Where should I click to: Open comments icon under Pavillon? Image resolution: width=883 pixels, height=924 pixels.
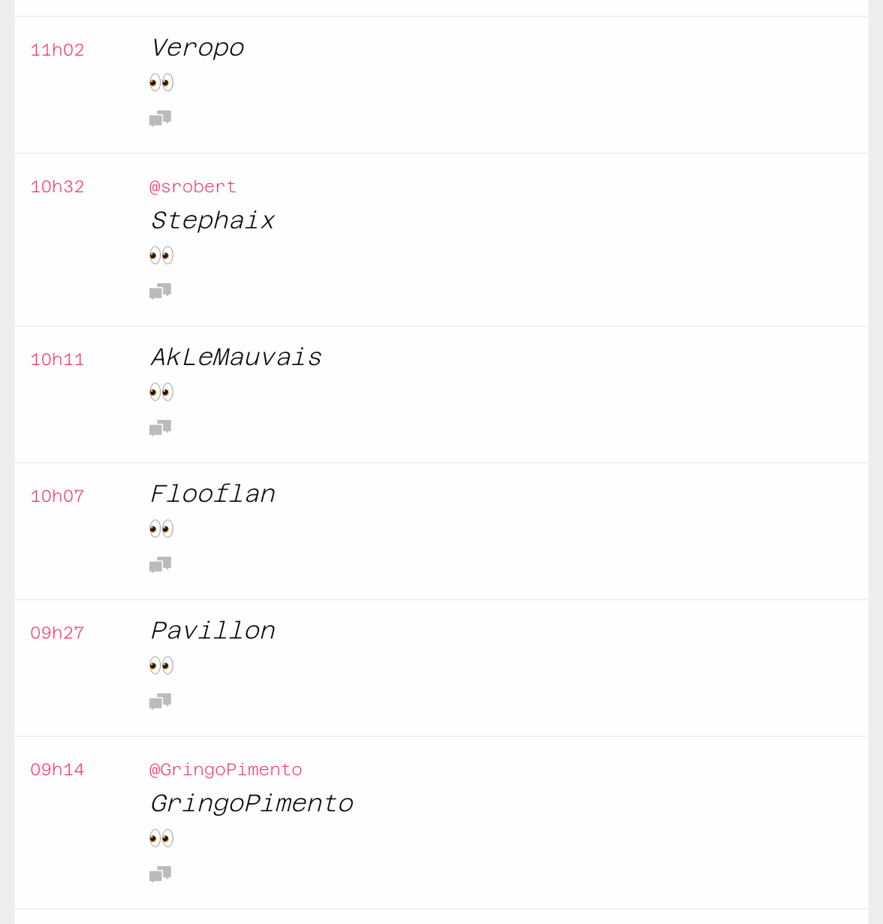click(x=160, y=702)
